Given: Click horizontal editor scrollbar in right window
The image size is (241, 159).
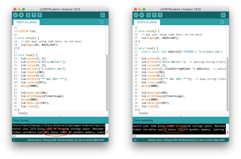Looking at the screenshot, I should pos(143,114).
